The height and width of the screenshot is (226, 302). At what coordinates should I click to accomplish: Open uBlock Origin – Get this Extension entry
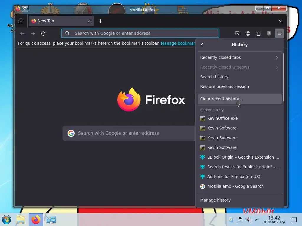[239, 157]
